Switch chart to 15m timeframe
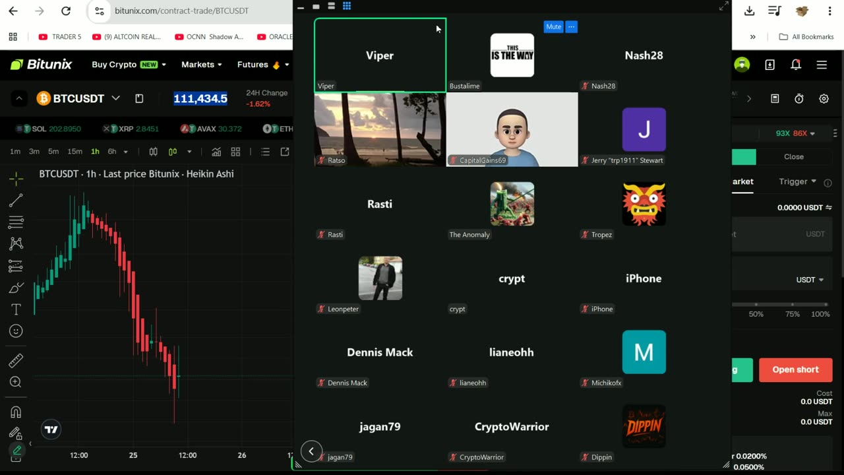This screenshot has height=475, width=844. pos(75,152)
